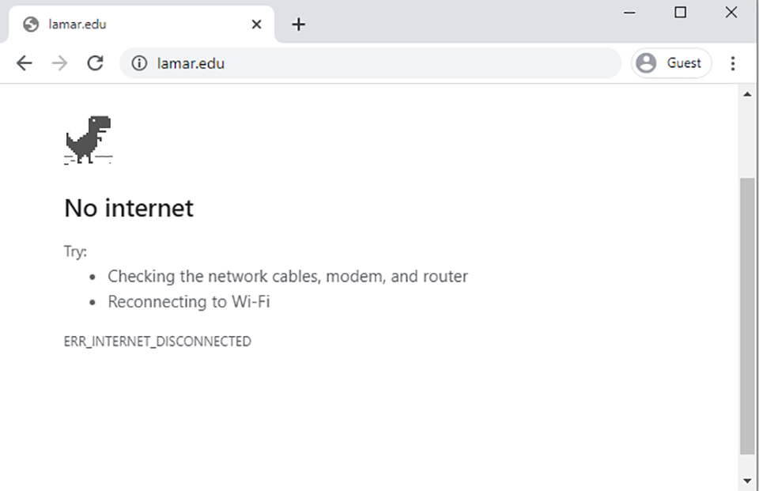Viewport: 759px width, 491px height.
Task: Click the ERR_INTERNET_DISCONNECTED error code text
Action: 157,342
